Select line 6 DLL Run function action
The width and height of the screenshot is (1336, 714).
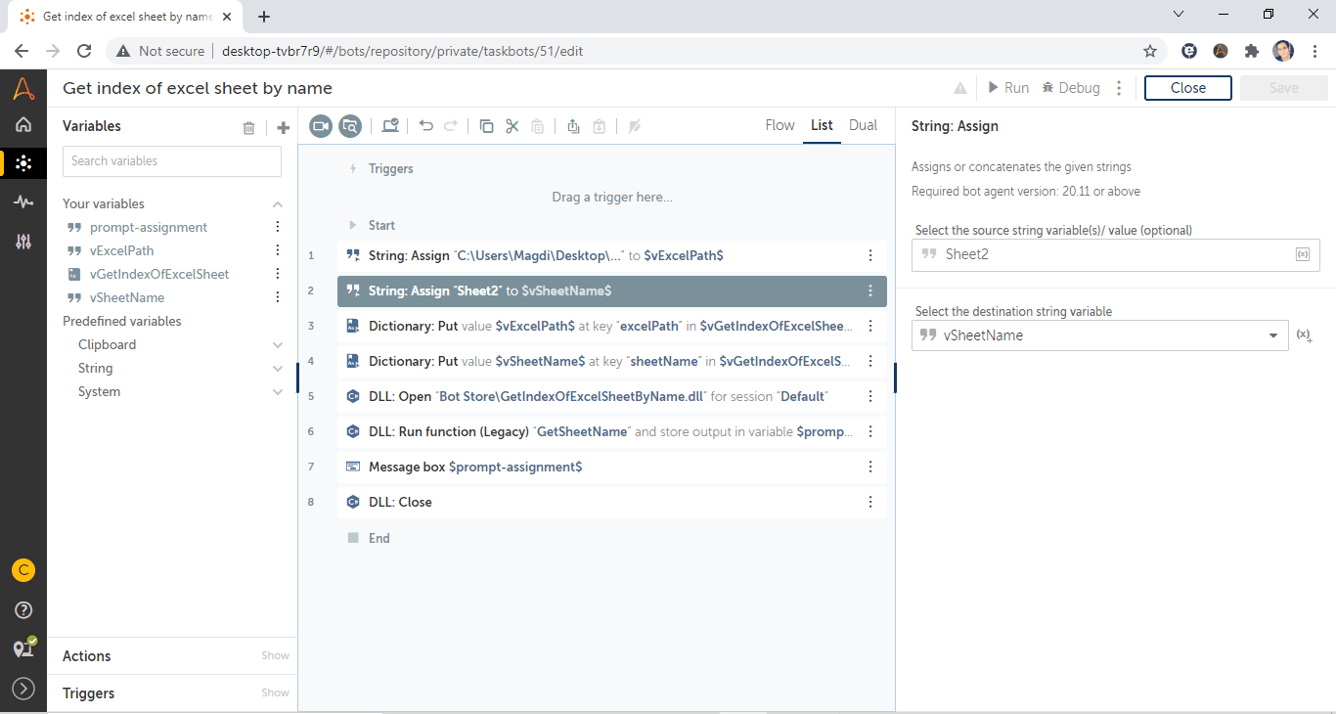[x=612, y=431]
